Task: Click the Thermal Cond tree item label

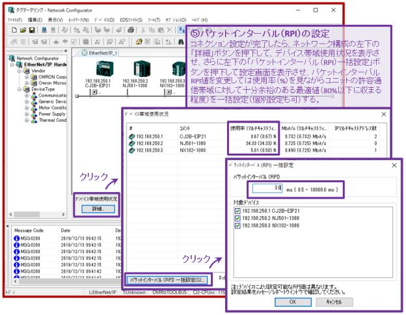Action: pyautogui.click(x=53, y=120)
